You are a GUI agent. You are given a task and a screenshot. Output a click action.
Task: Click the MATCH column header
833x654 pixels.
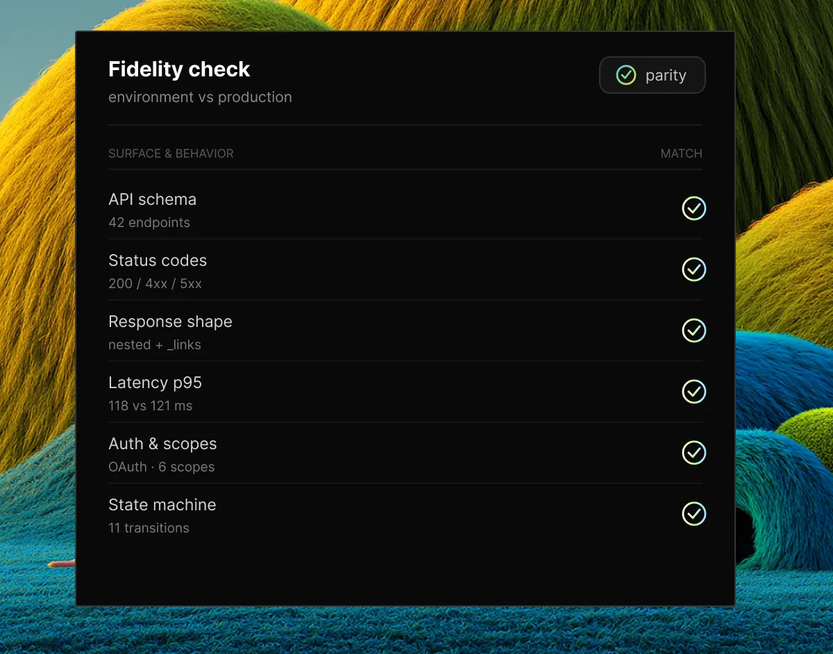click(681, 153)
